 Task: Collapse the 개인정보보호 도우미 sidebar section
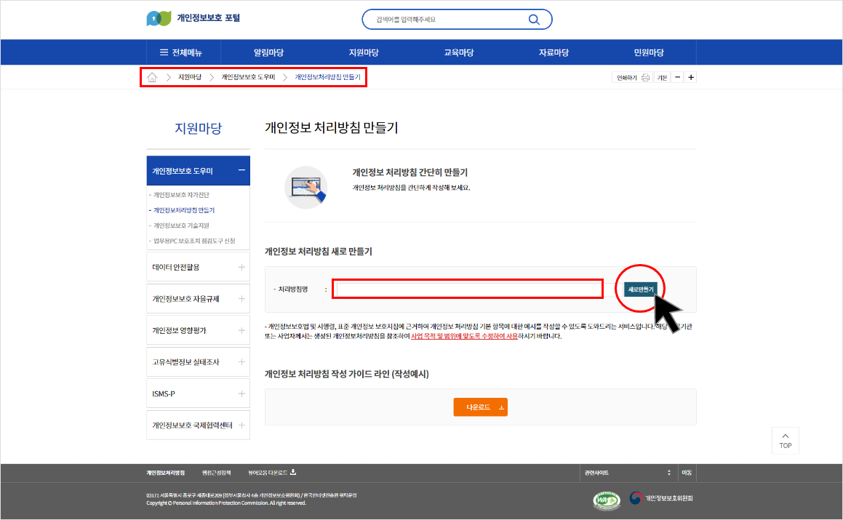pos(241,171)
